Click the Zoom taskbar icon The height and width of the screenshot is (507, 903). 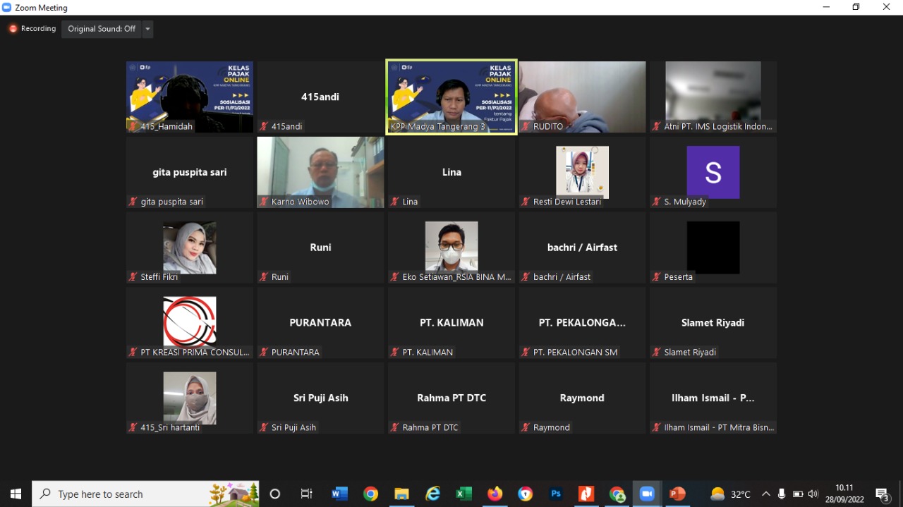pos(647,494)
